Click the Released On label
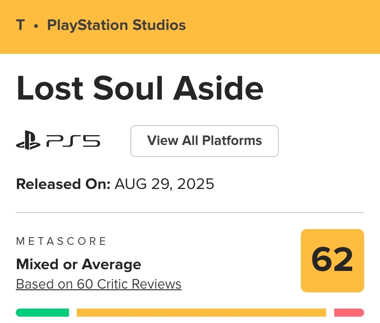Image resolution: width=380 pixels, height=323 pixels. point(63,184)
